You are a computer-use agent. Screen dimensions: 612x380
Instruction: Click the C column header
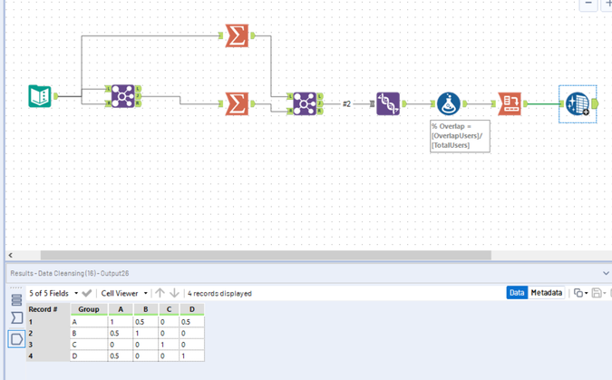click(169, 309)
